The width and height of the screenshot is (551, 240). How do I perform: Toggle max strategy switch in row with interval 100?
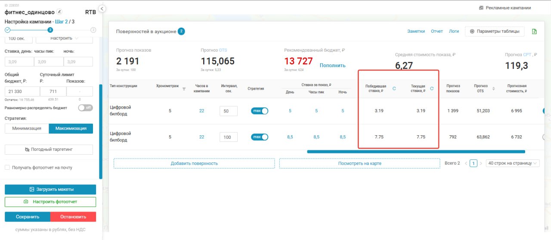pyautogui.click(x=260, y=137)
